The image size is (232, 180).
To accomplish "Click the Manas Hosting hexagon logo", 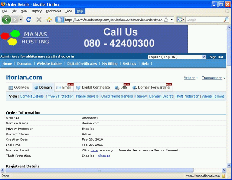I will 10,37.
